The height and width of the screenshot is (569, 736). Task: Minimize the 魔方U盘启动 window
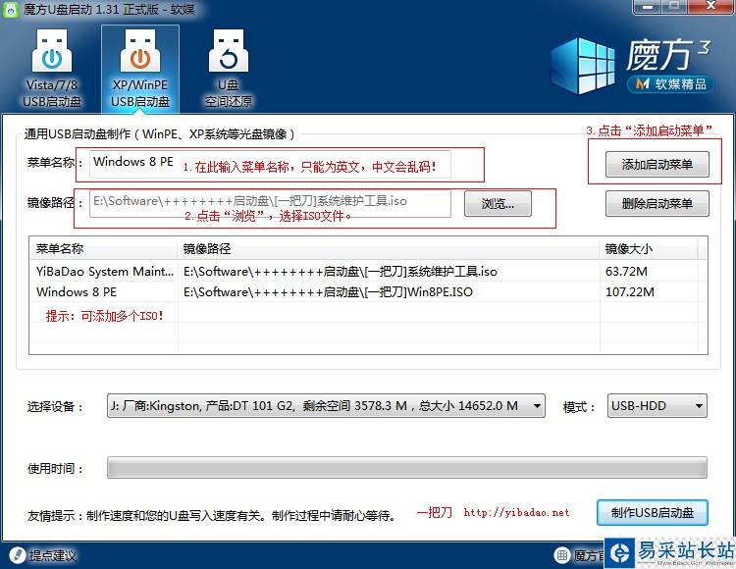[x=649, y=7]
